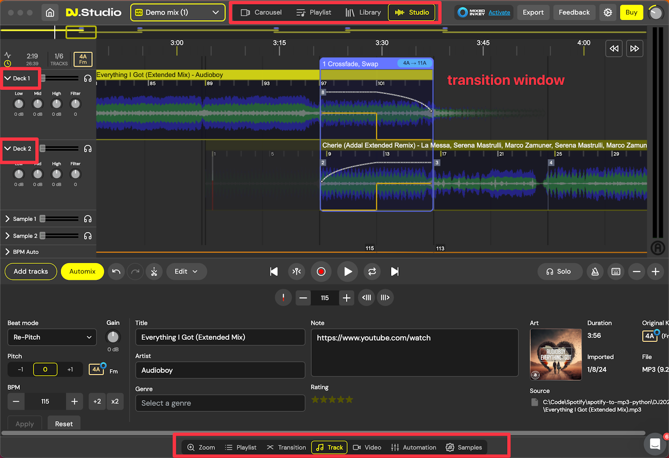Start recording with the red button
669x458 pixels.
click(x=321, y=271)
